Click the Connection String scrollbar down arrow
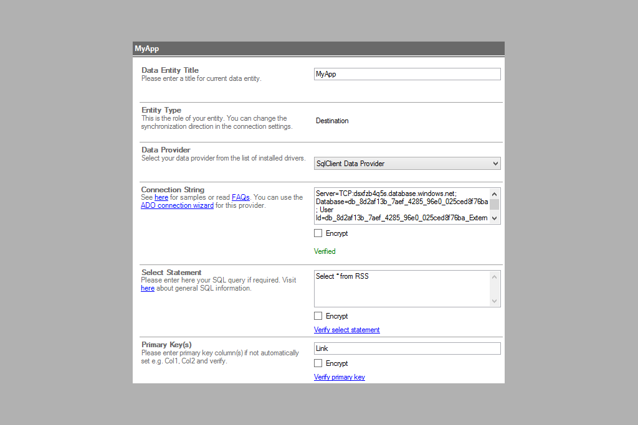Viewport: 638px width, 425px height. (x=495, y=218)
